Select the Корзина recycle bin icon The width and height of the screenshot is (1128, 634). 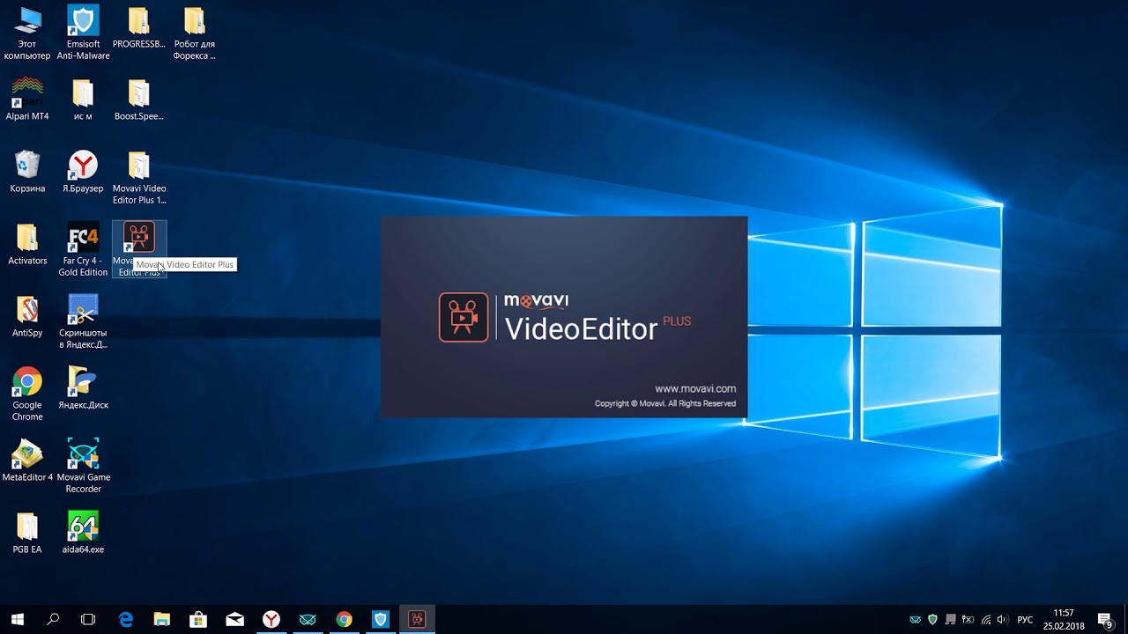click(x=27, y=172)
